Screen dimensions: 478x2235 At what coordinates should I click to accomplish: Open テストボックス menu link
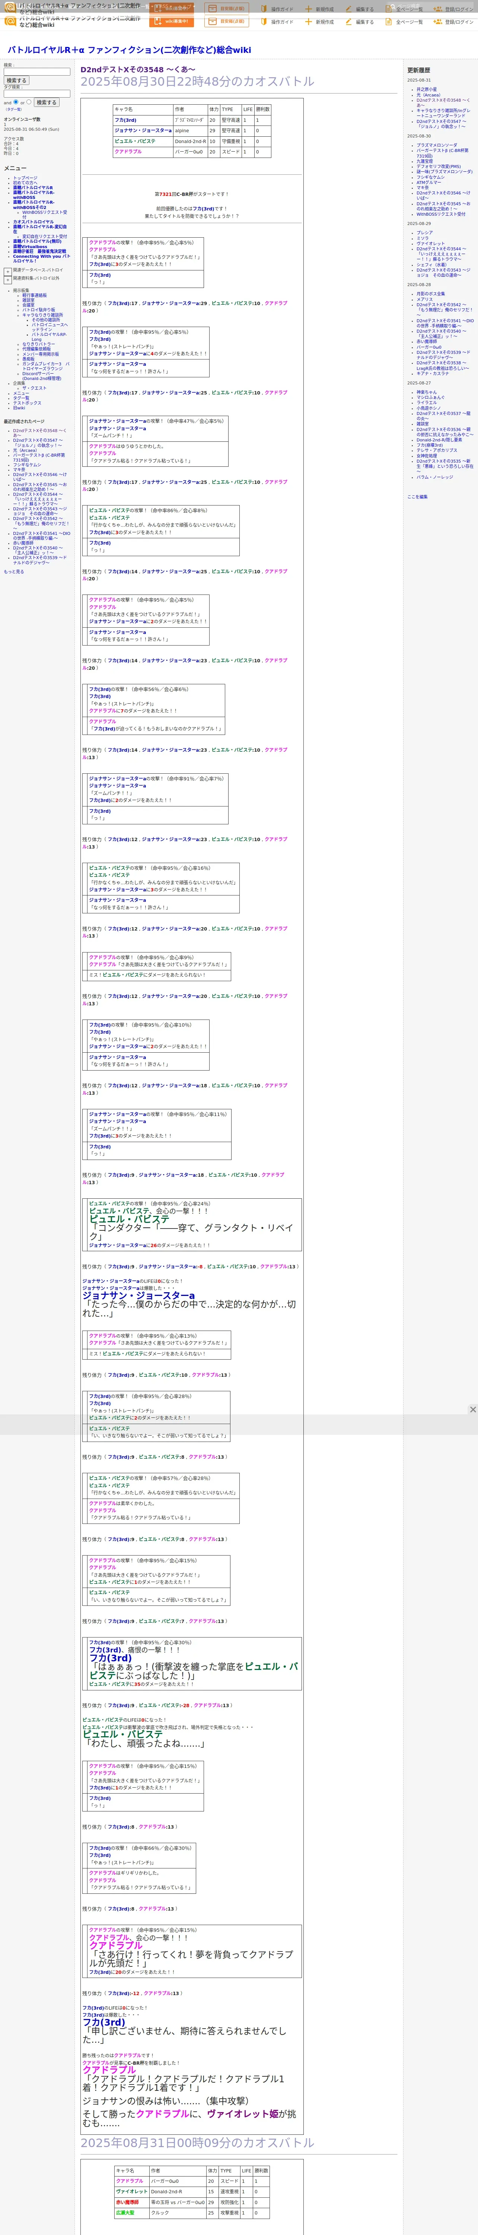coord(27,403)
